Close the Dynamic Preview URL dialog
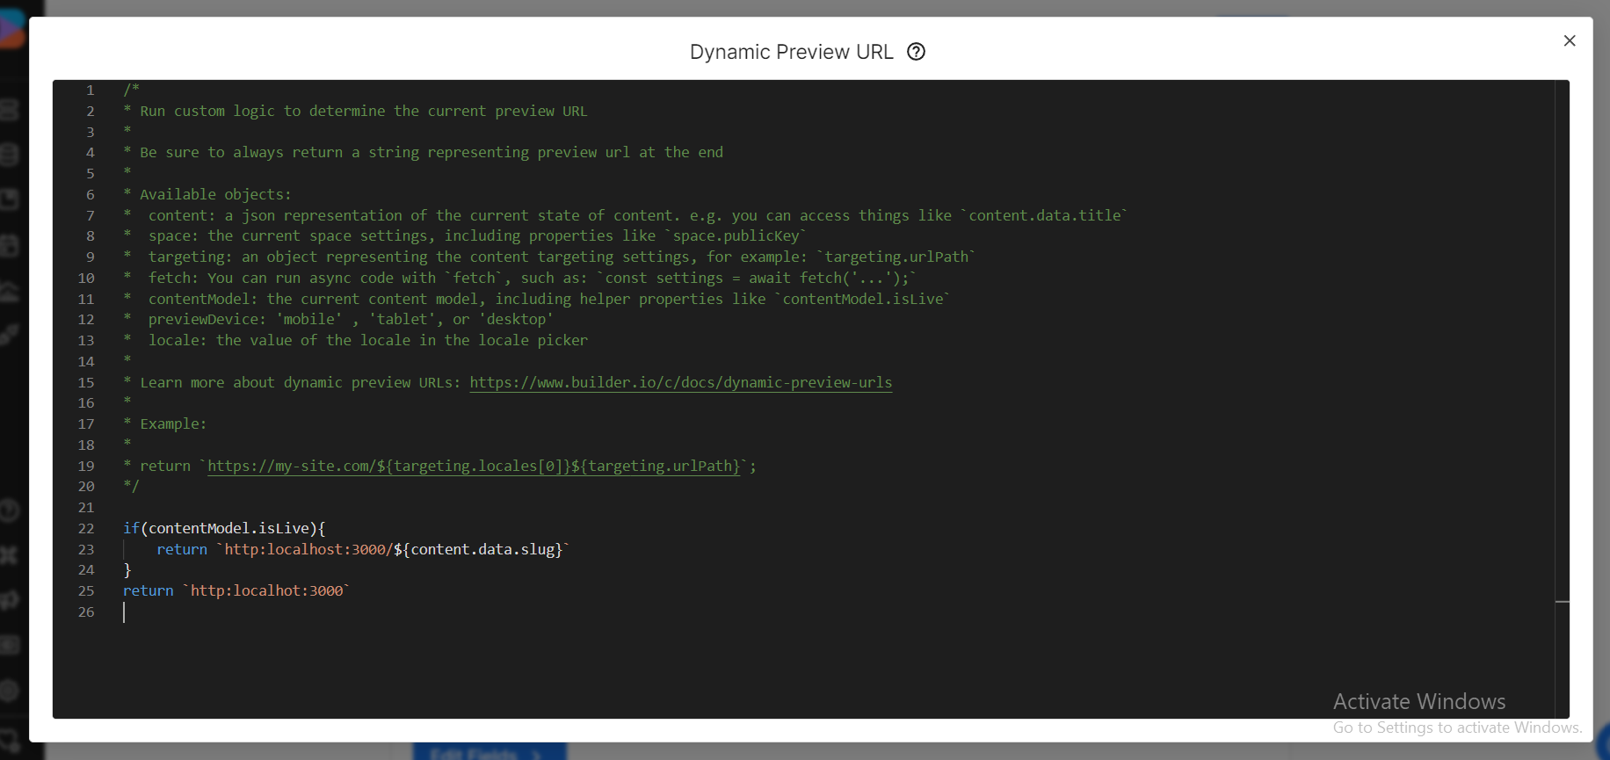Screen dimensions: 1610x760 pyautogui.click(x=1569, y=40)
